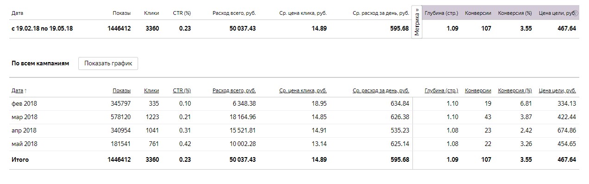Select the мар 2018 row label

click(x=25, y=117)
